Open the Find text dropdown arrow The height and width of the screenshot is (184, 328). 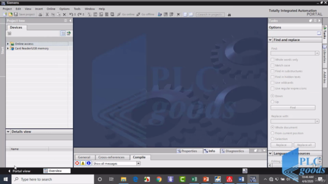pyautogui.click(x=317, y=53)
